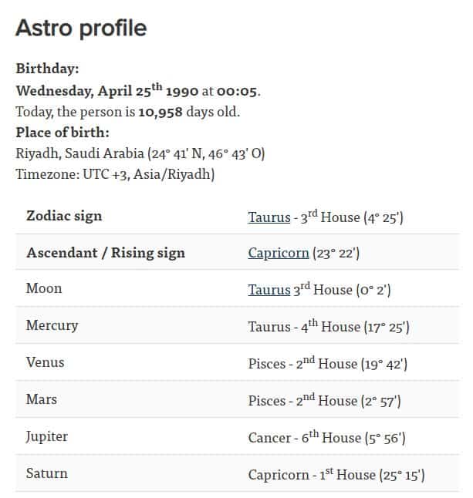Click the Venus row label
The height and width of the screenshot is (498, 473).
click(45, 362)
